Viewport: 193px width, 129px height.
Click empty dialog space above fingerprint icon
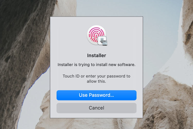(x=97, y=21)
